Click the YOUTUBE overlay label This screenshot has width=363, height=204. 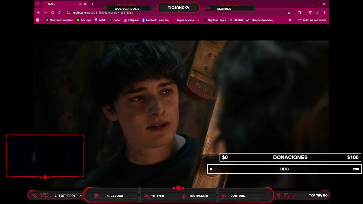coord(237,196)
